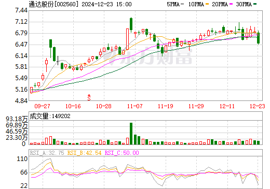Click the 11-29 date label
Image resolution: width=270 pixels, height=189 pixels.
point(196,106)
